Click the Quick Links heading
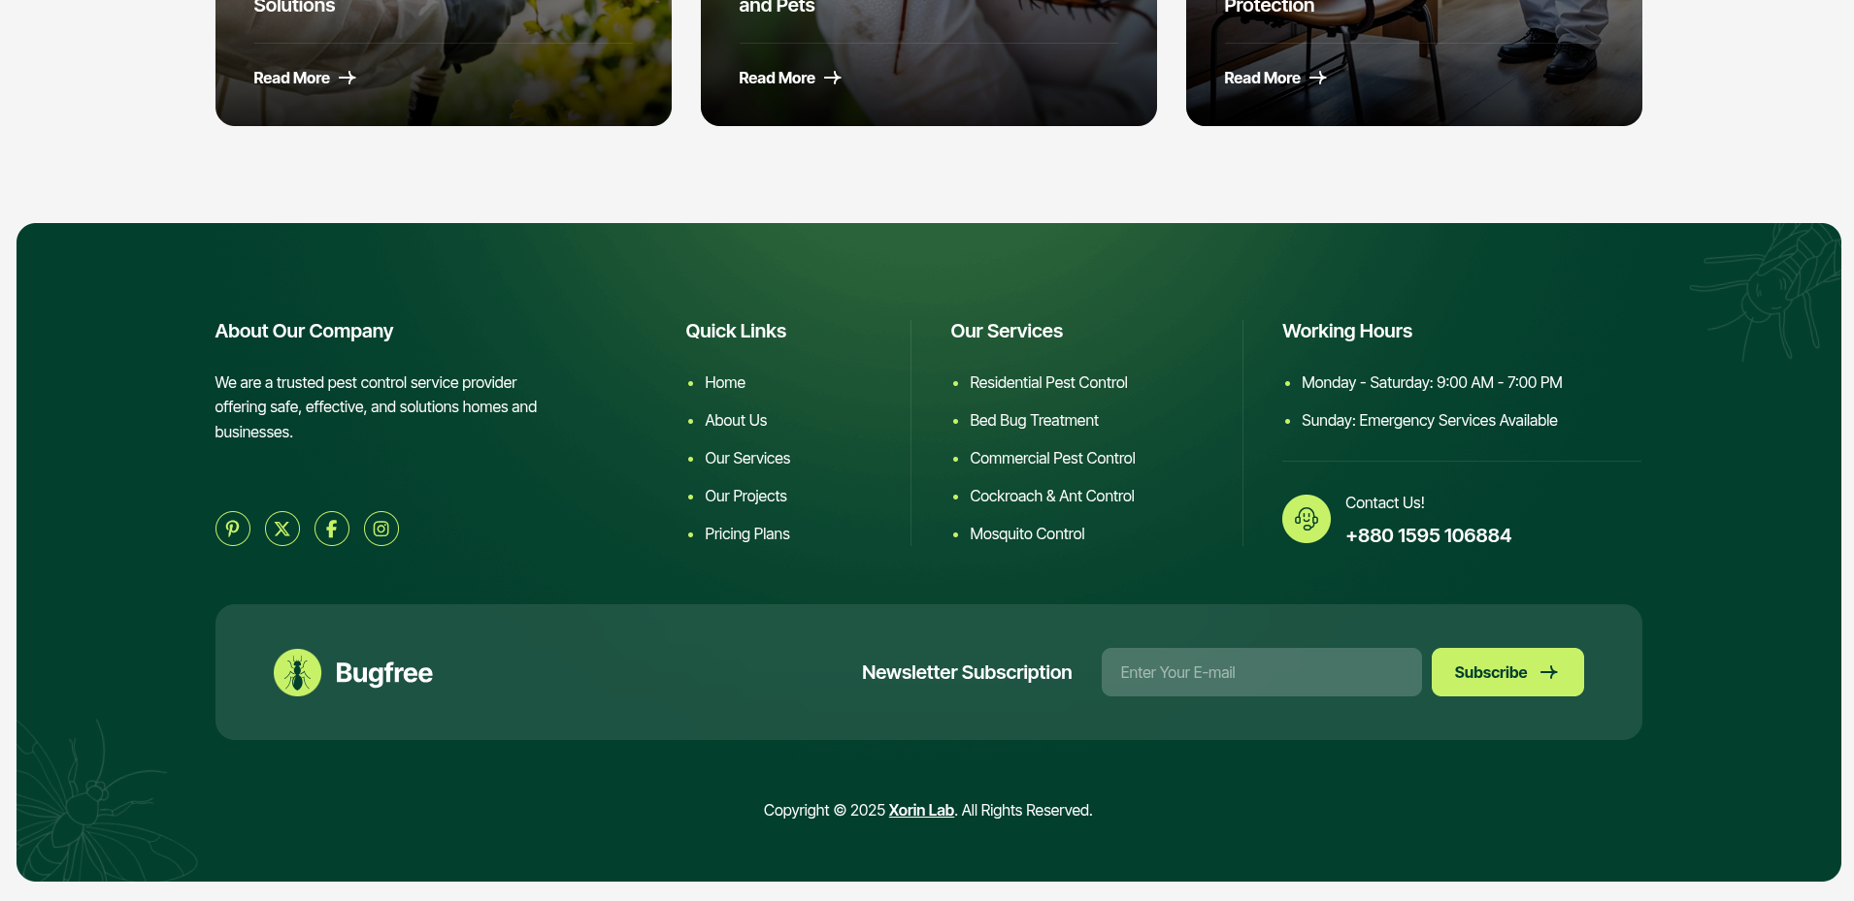1854x901 pixels. coord(736,331)
